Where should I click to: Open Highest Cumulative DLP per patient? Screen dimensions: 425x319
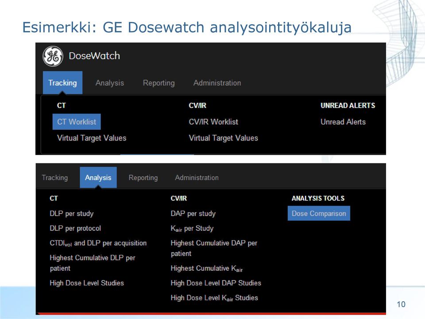(x=93, y=263)
